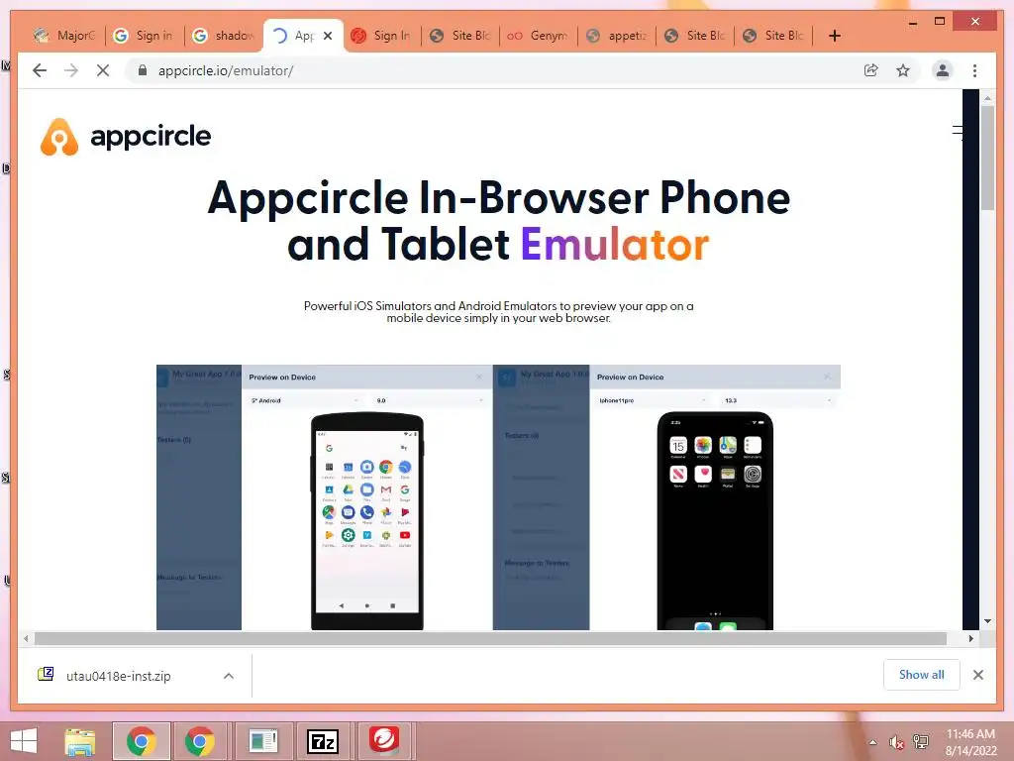Close the downloads bar
Image resolution: width=1014 pixels, height=761 pixels.
click(x=977, y=675)
